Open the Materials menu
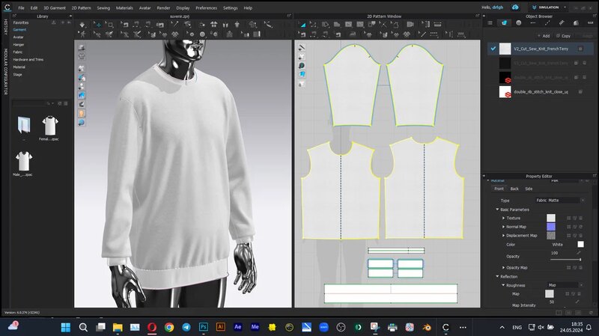Image resolution: width=599 pixels, height=336 pixels. pyautogui.click(x=124, y=7)
